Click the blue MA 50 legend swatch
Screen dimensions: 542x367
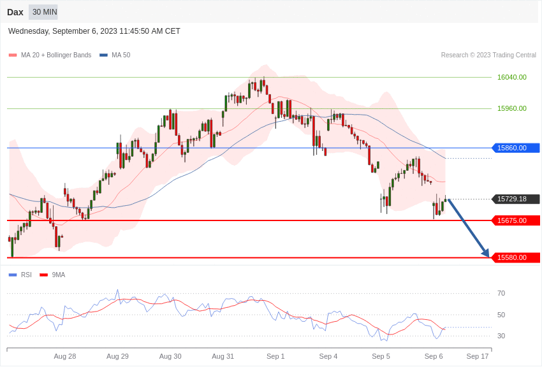103,55
